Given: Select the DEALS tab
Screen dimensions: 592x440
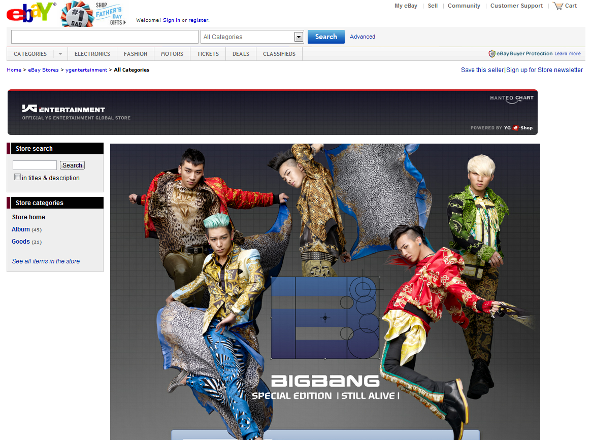Looking at the screenshot, I should (x=241, y=54).
